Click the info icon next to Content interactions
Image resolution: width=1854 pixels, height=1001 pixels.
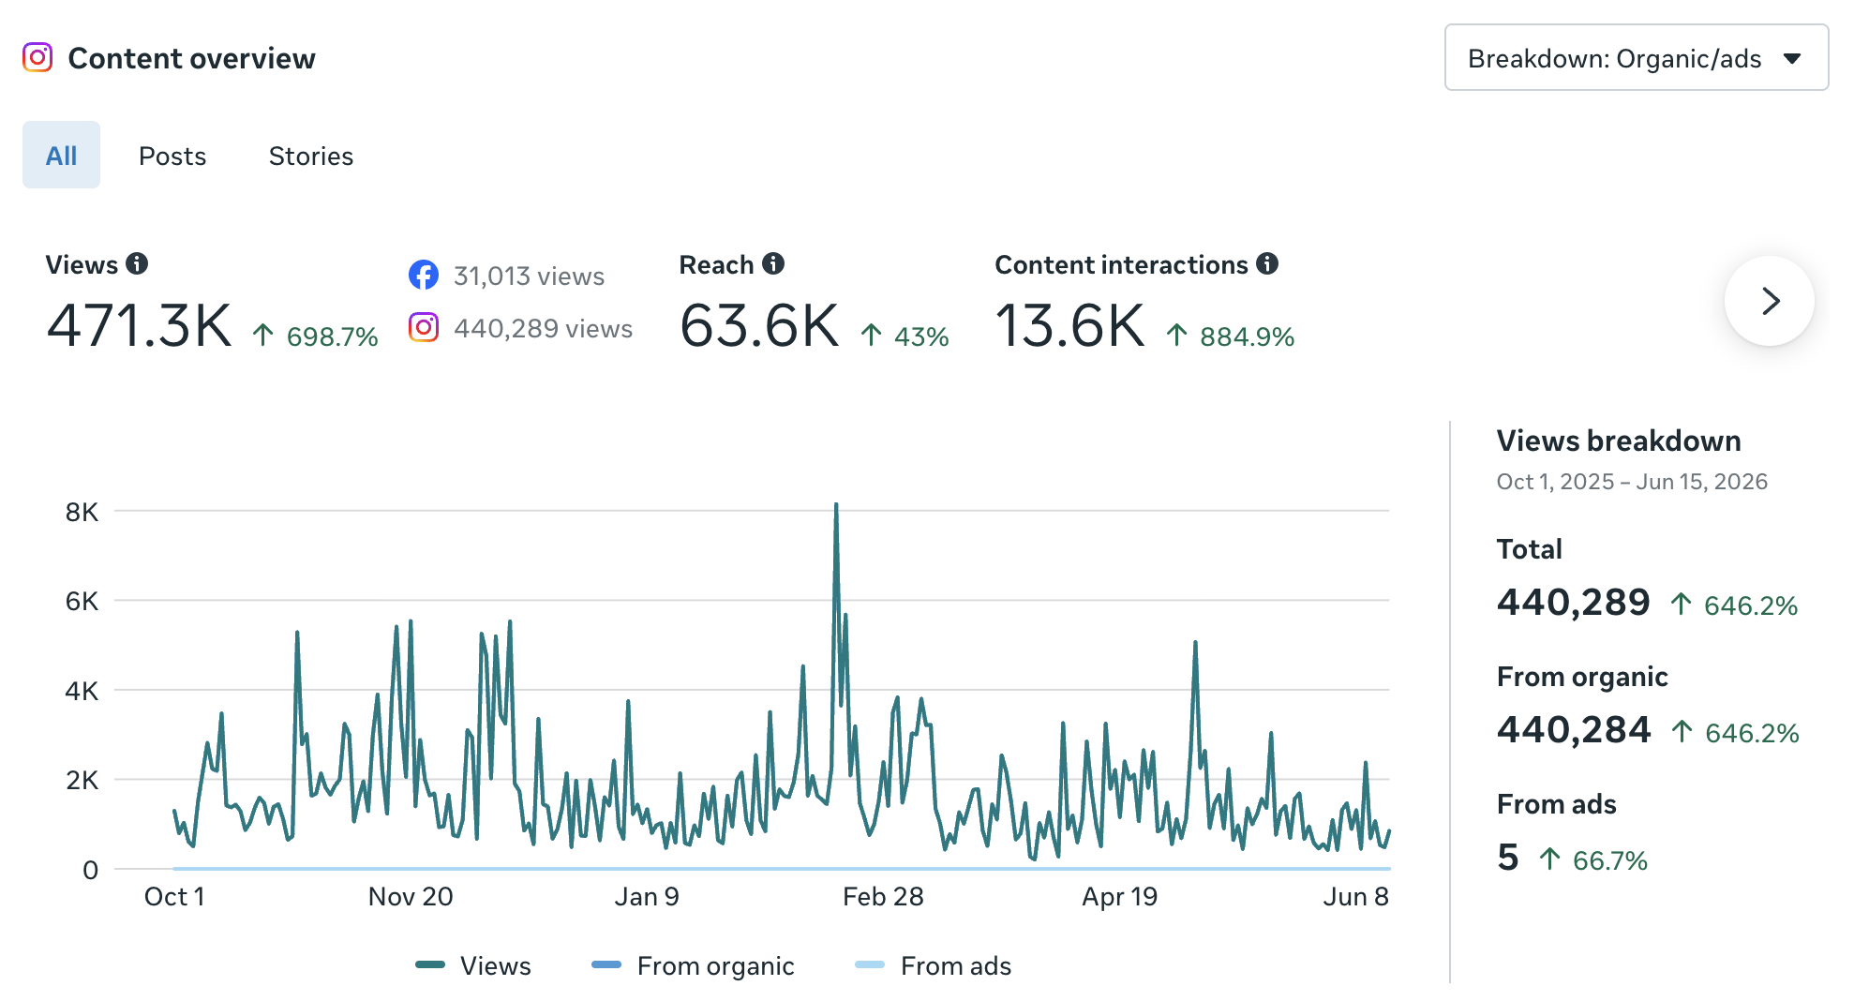(1267, 264)
